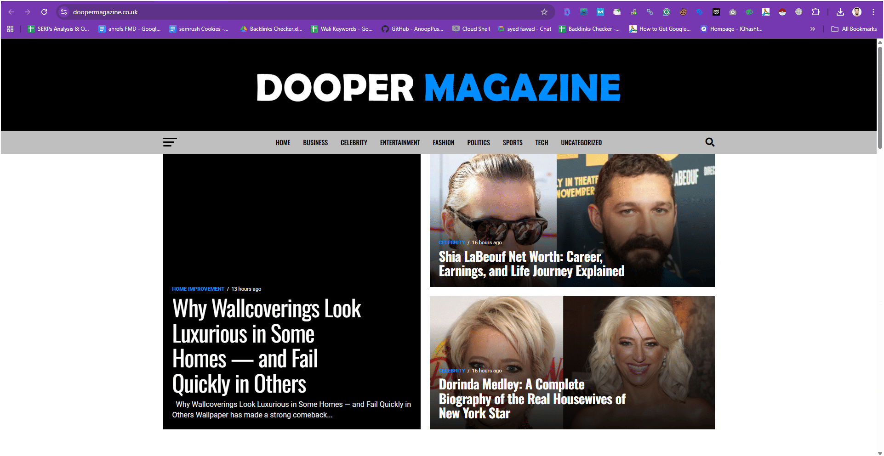This screenshot has height=456, width=884.
Task: Open the chain-link extension icon
Action: tap(650, 12)
